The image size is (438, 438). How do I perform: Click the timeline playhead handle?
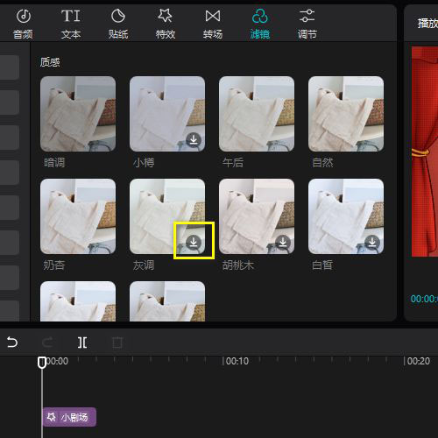(42, 362)
